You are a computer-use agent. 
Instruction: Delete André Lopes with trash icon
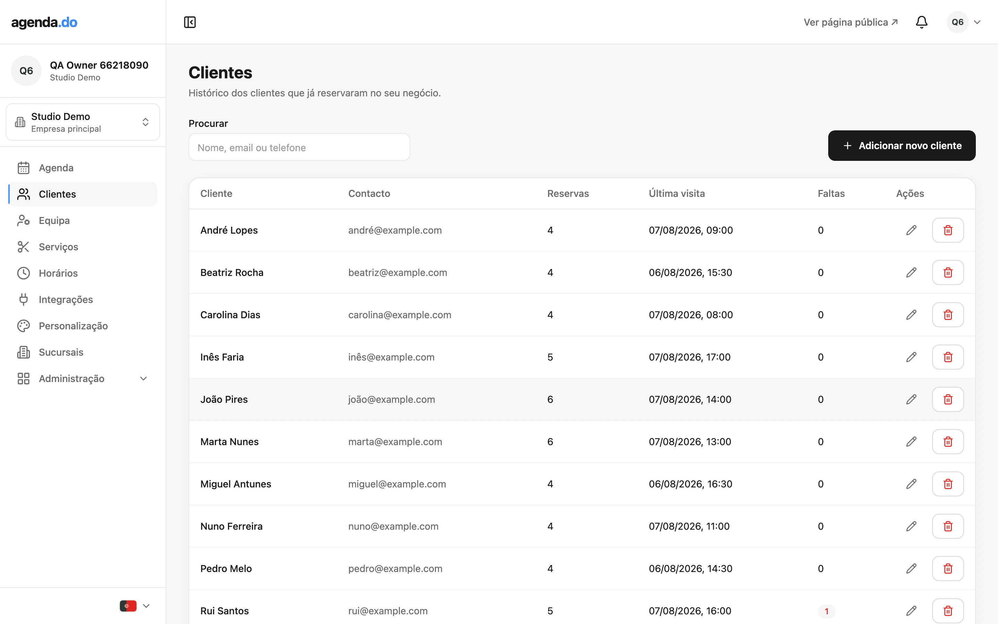coord(948,230)
